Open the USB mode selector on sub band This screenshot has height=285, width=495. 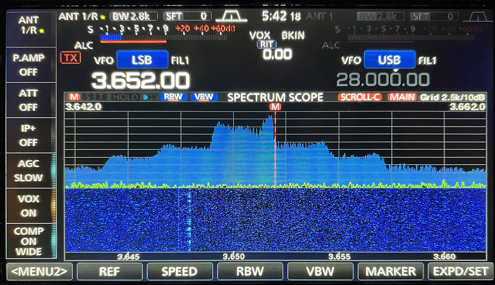[389, 60]
